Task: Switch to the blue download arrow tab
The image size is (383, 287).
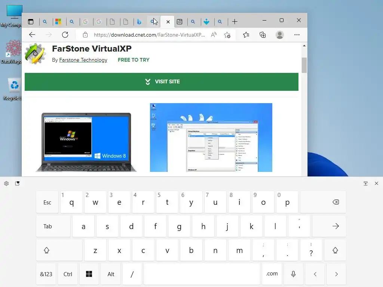Action: pyautogui.click(x=206, y=22)
